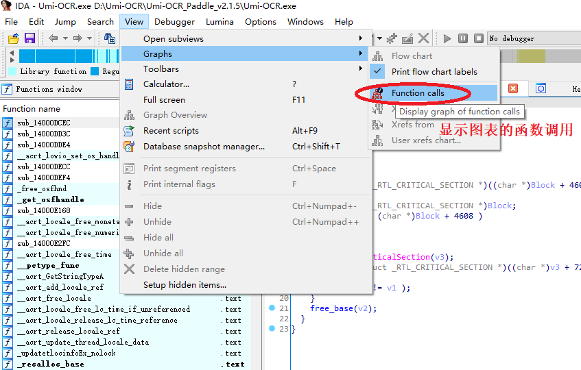Viewport: 581px width, 370px height.
Task: Choose Setup hidden items entry
Action: point(246,285)
